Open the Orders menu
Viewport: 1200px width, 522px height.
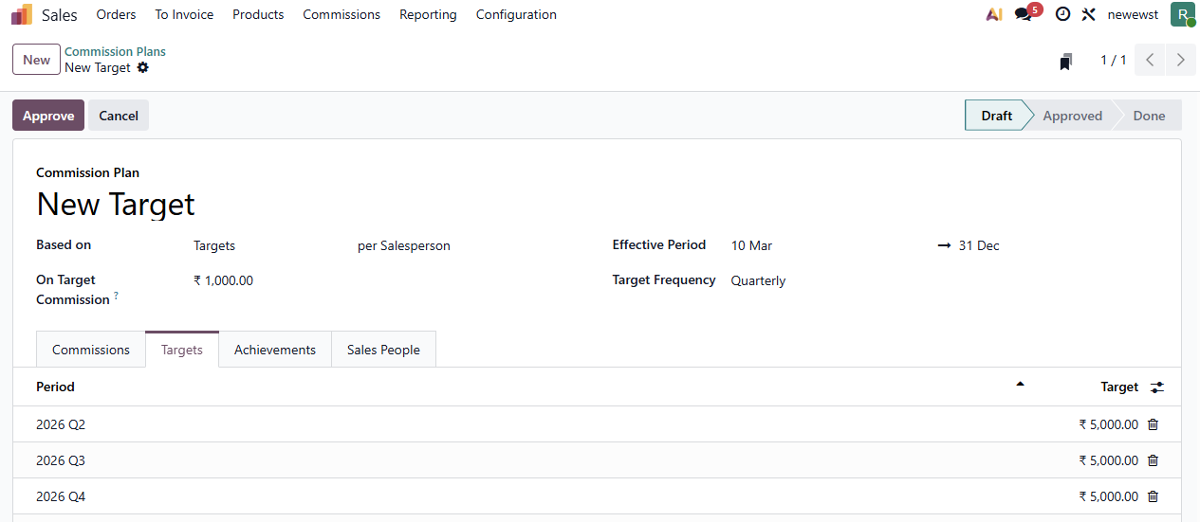(116, 14)
